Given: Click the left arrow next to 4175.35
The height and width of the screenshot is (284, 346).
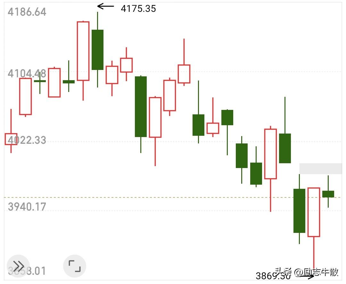Looking at the screenshot, I should point(105,6).
